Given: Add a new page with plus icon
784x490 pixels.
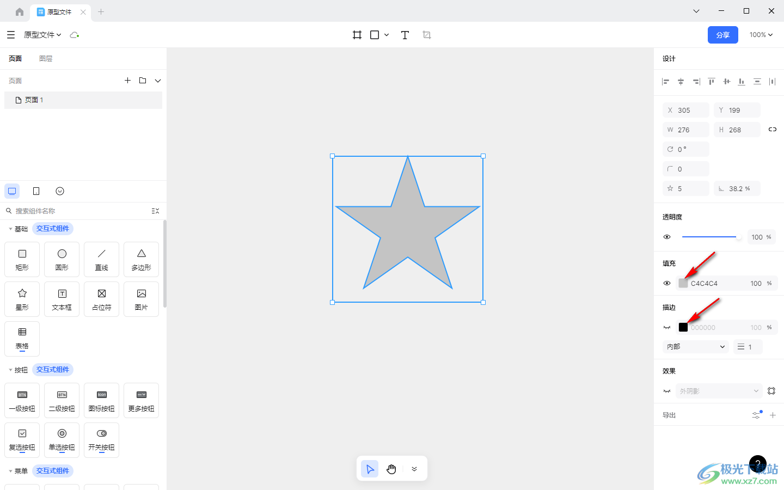Looking at the screenshot, I should (x=127, y=81).
